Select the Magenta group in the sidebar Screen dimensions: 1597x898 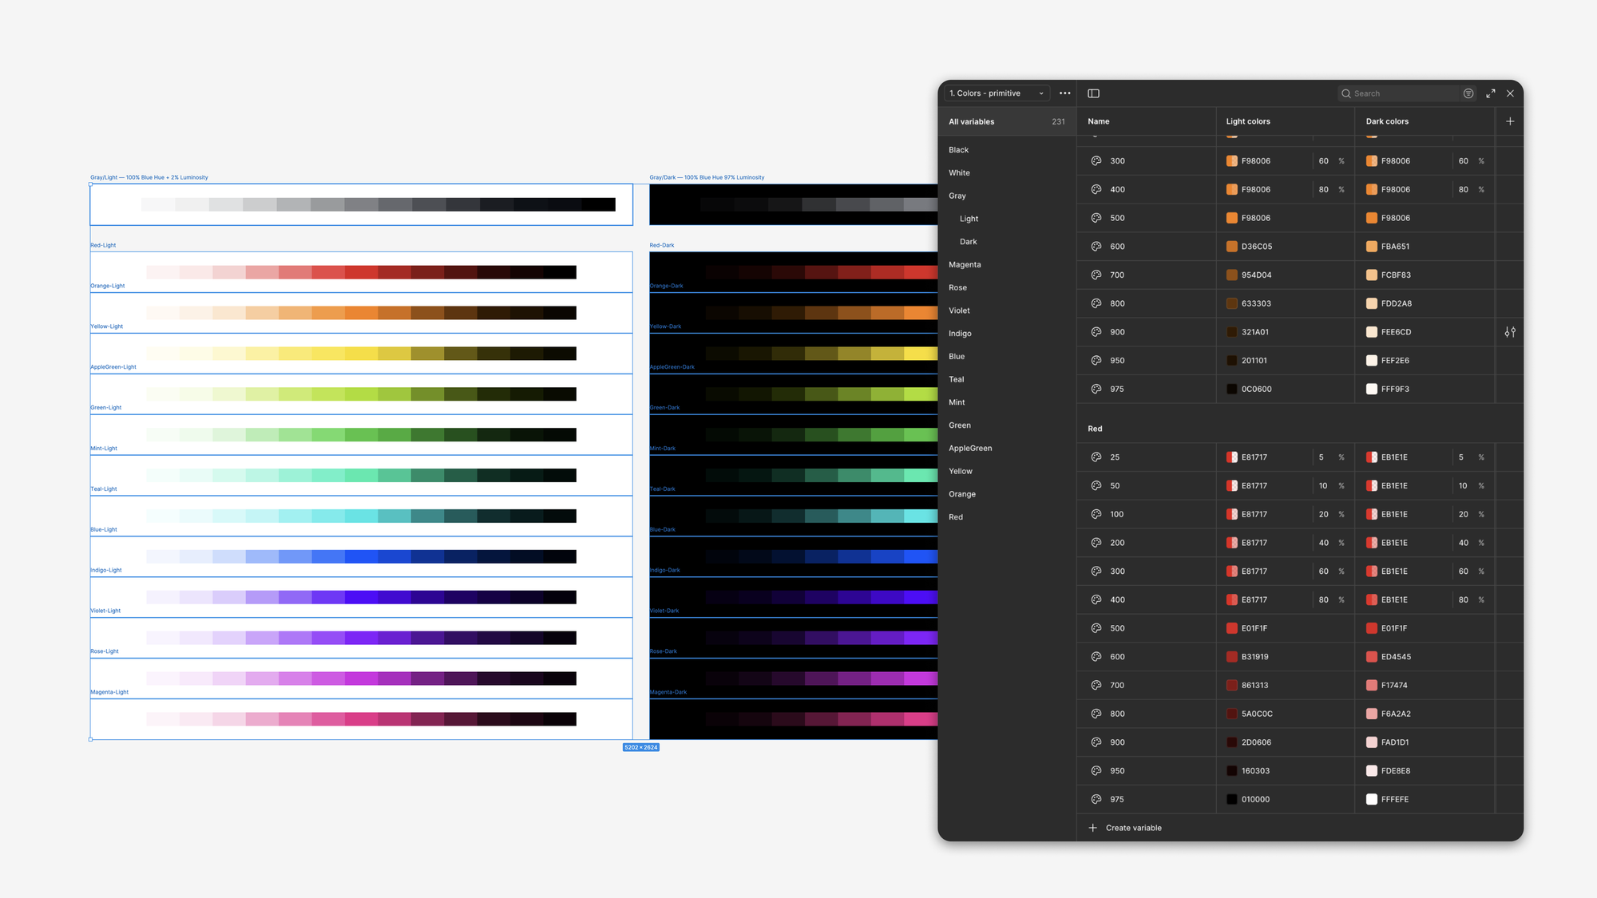click(x=965, y=265)
